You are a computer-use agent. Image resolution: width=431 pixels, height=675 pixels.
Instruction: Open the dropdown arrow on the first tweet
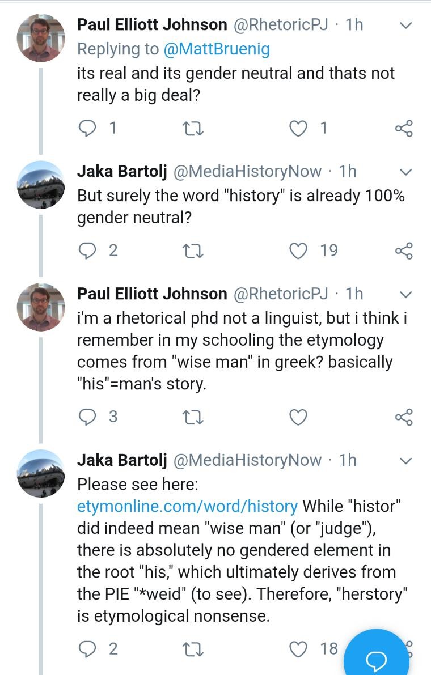click(x=405, y=26)
